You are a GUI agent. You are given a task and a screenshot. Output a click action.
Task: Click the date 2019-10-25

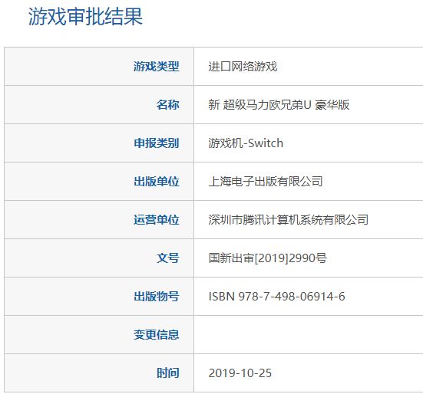tap(240, 373)
